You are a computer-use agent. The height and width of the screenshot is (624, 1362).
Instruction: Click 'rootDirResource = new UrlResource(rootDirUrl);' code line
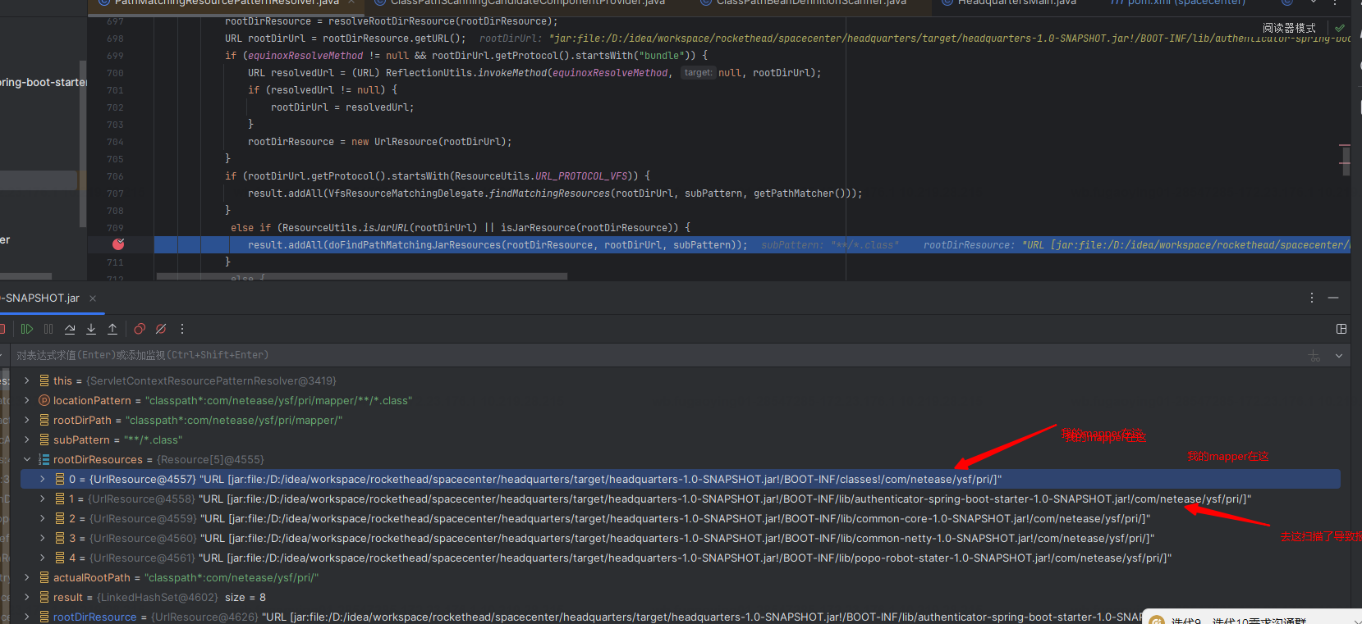tap(379, 142)
